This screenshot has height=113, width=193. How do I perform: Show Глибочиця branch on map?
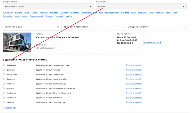(x=134, y=93)
